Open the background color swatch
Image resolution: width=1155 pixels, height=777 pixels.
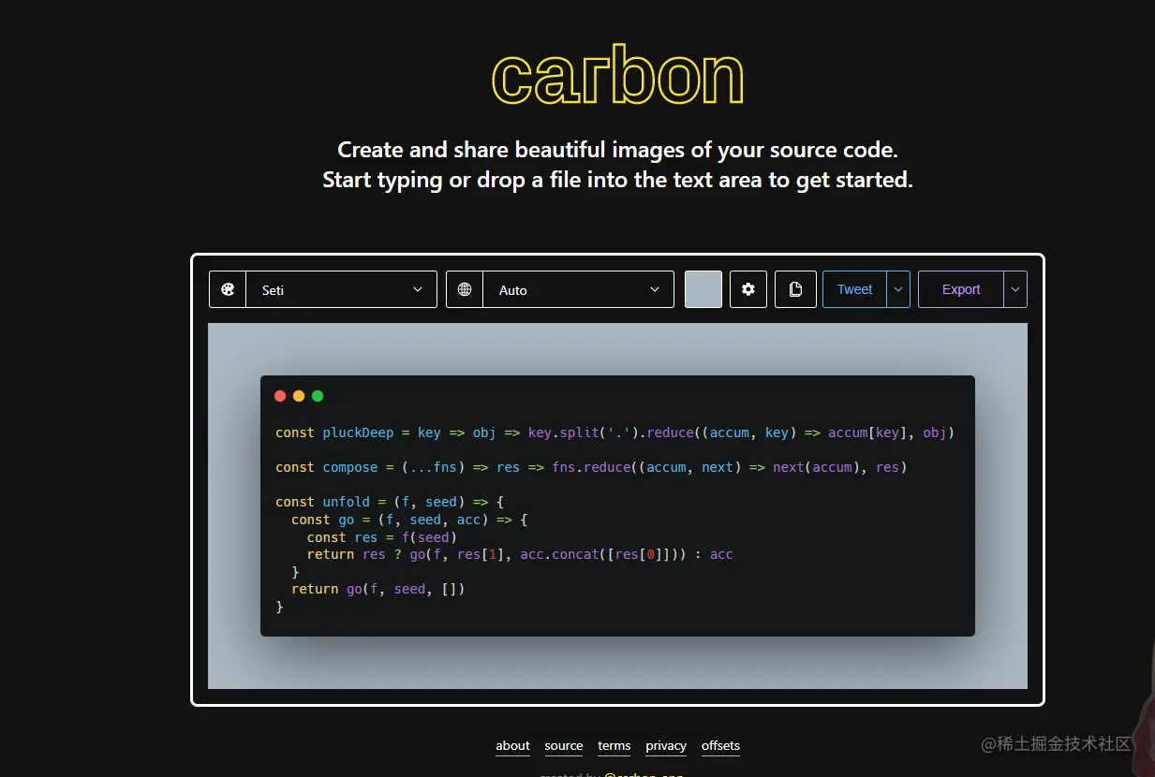click(x=703, y=289)
